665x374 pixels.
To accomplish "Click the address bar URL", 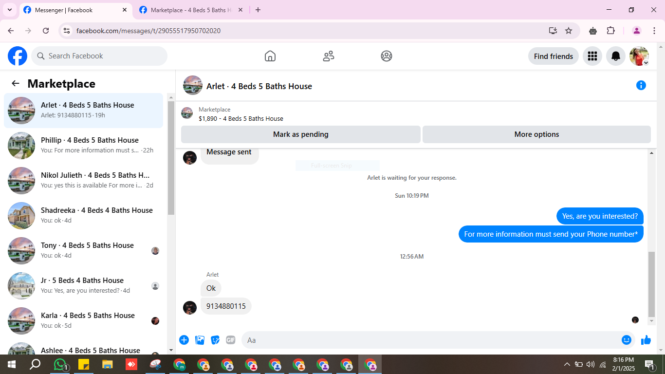I will tap(148, 31).
